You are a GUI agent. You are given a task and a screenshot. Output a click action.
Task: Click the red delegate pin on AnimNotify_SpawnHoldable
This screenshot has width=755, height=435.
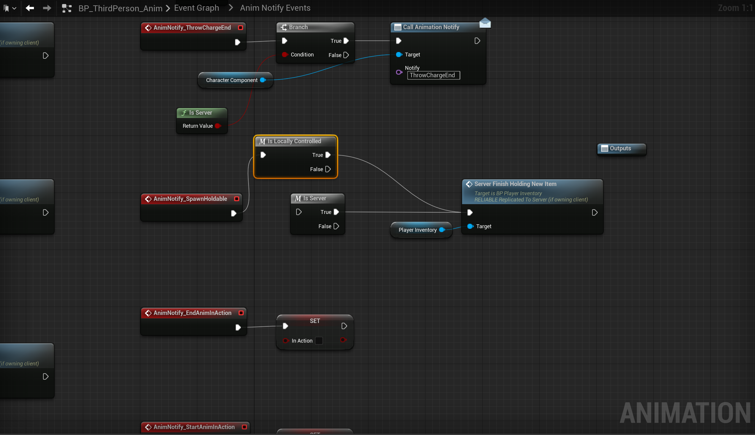coord(237,199)
